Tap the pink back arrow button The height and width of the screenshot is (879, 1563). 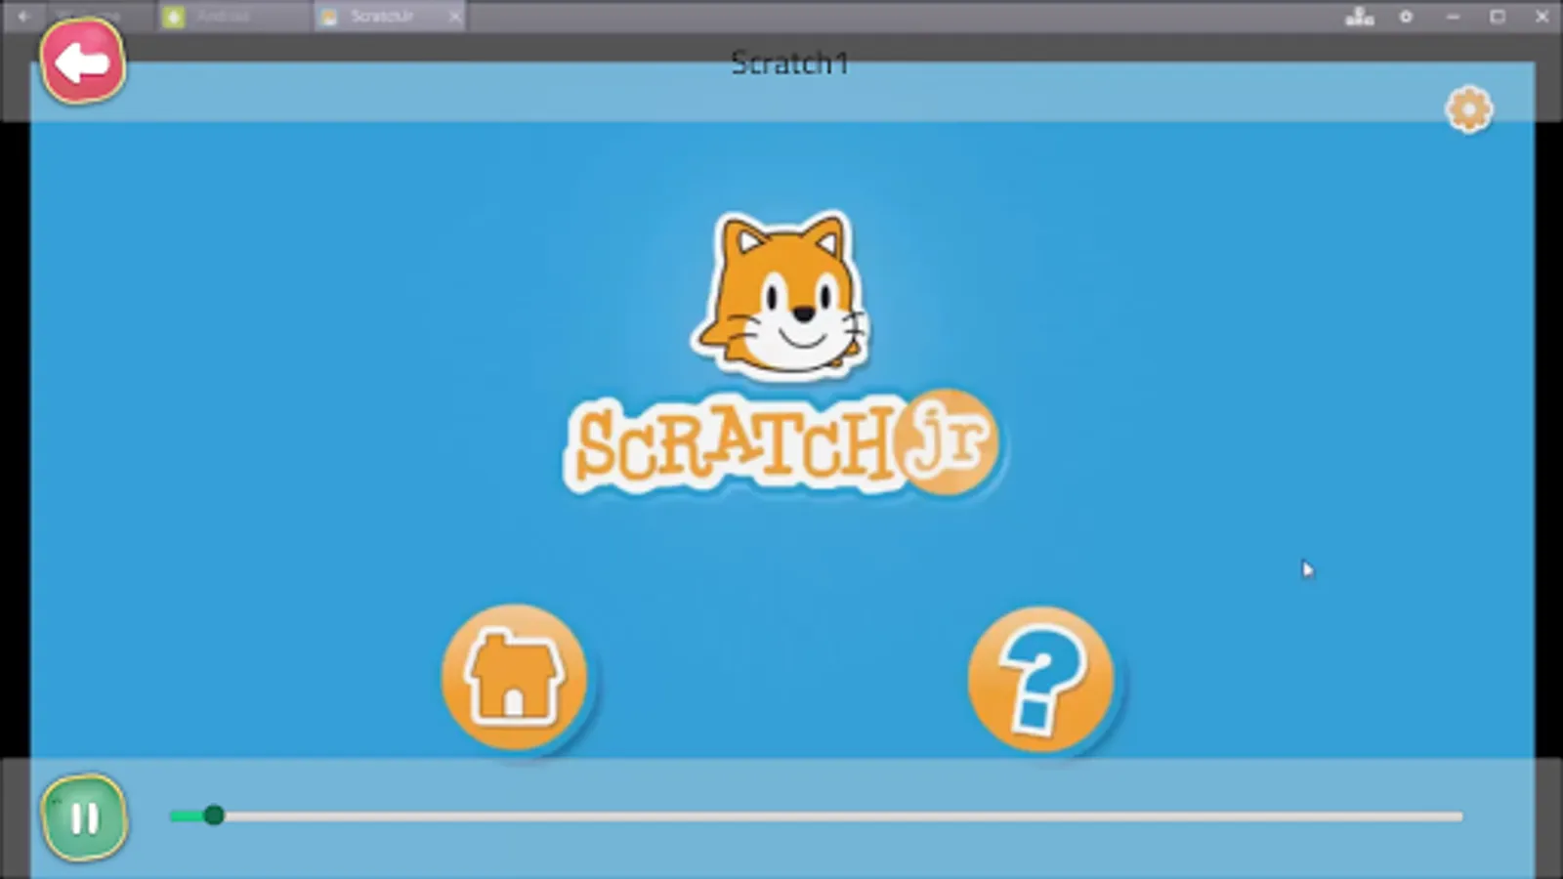(83, 62)
